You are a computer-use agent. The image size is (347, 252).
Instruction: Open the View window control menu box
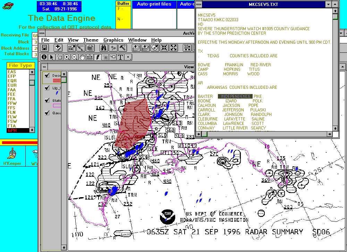point(44,67)
